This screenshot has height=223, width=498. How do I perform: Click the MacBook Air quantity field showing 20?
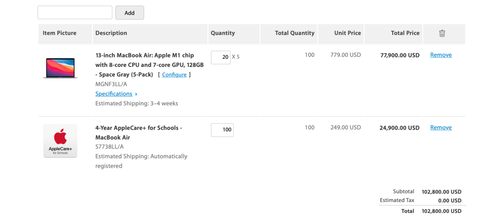[221, 57]
